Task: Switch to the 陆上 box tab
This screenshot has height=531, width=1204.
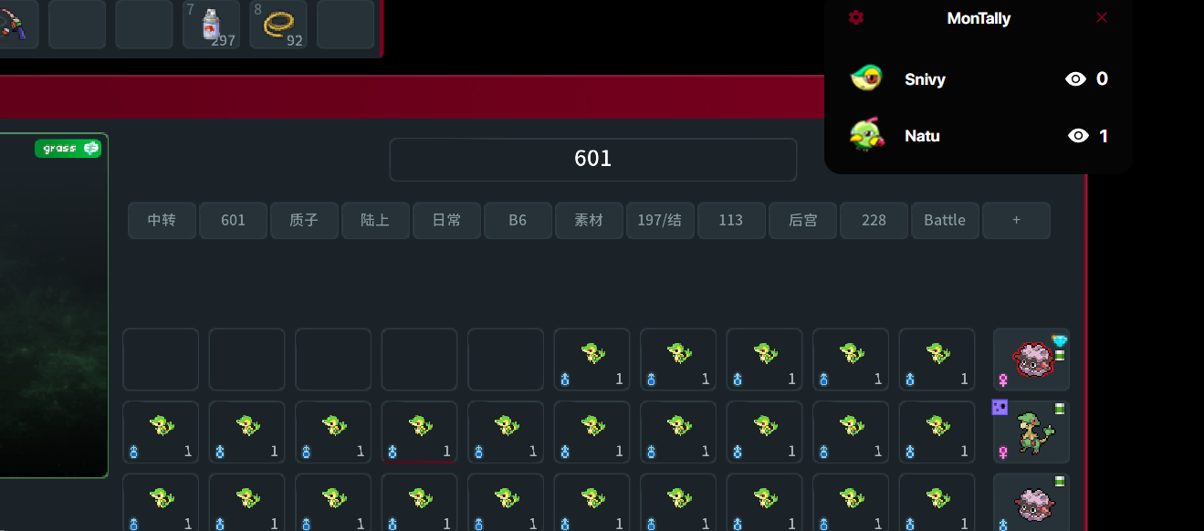Action: [x=375, y=221]
